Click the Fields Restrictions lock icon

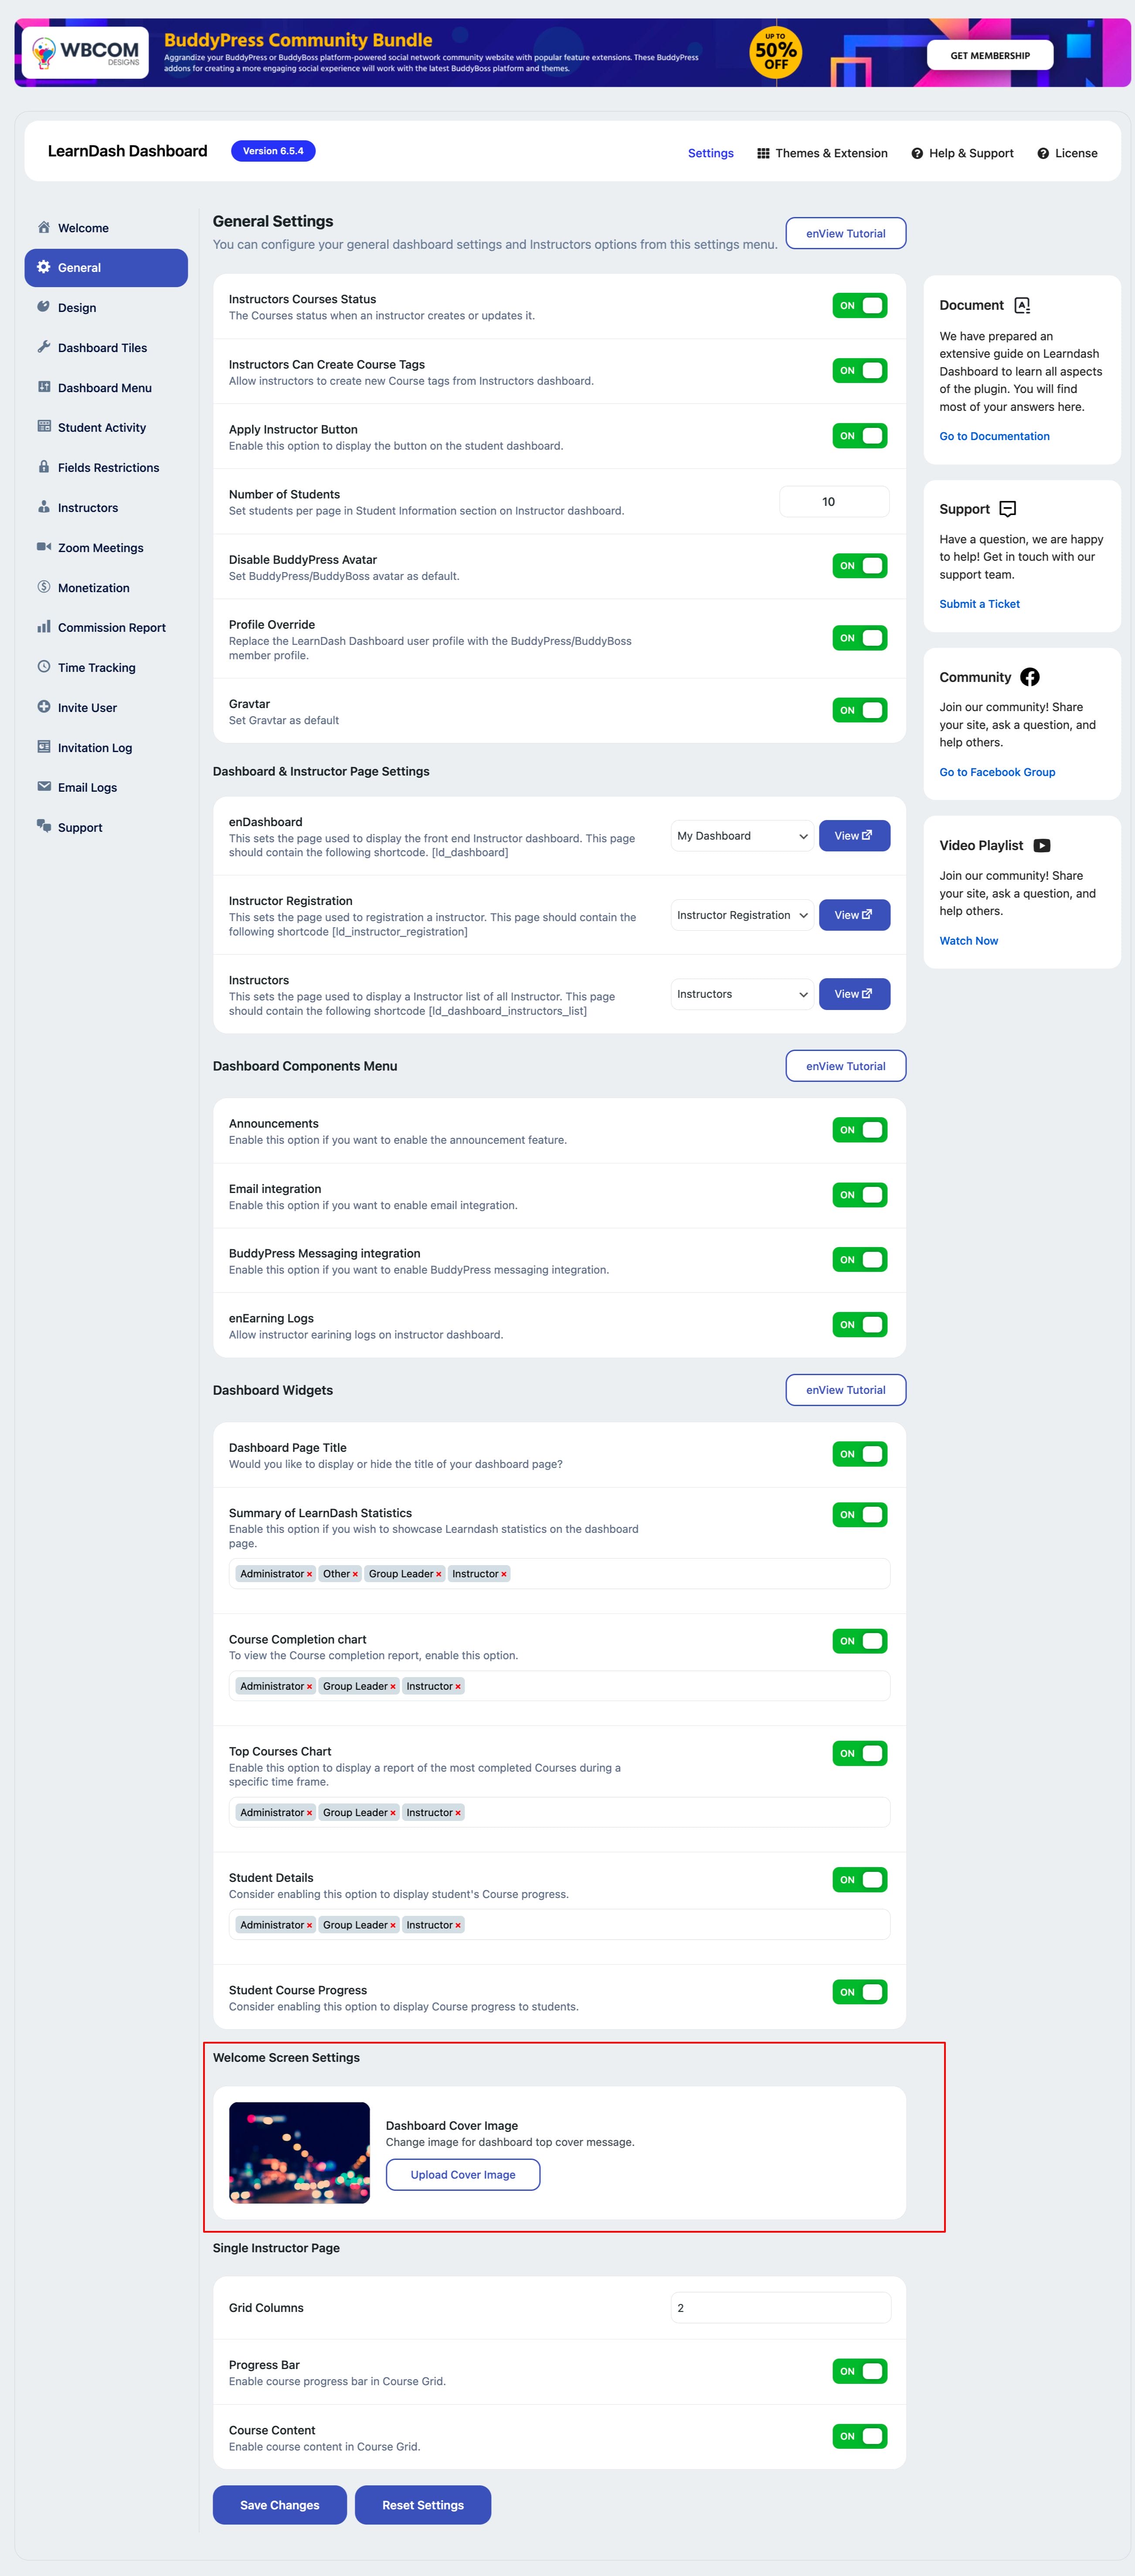coord(44,467)
